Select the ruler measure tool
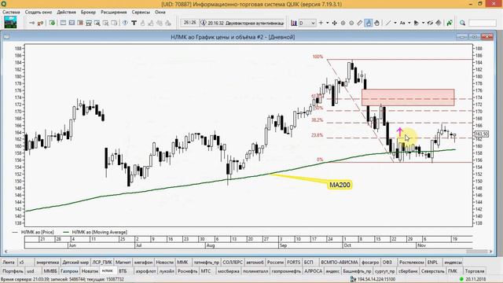The height and width of the screenshot is (283, 503). pos(360,23)
